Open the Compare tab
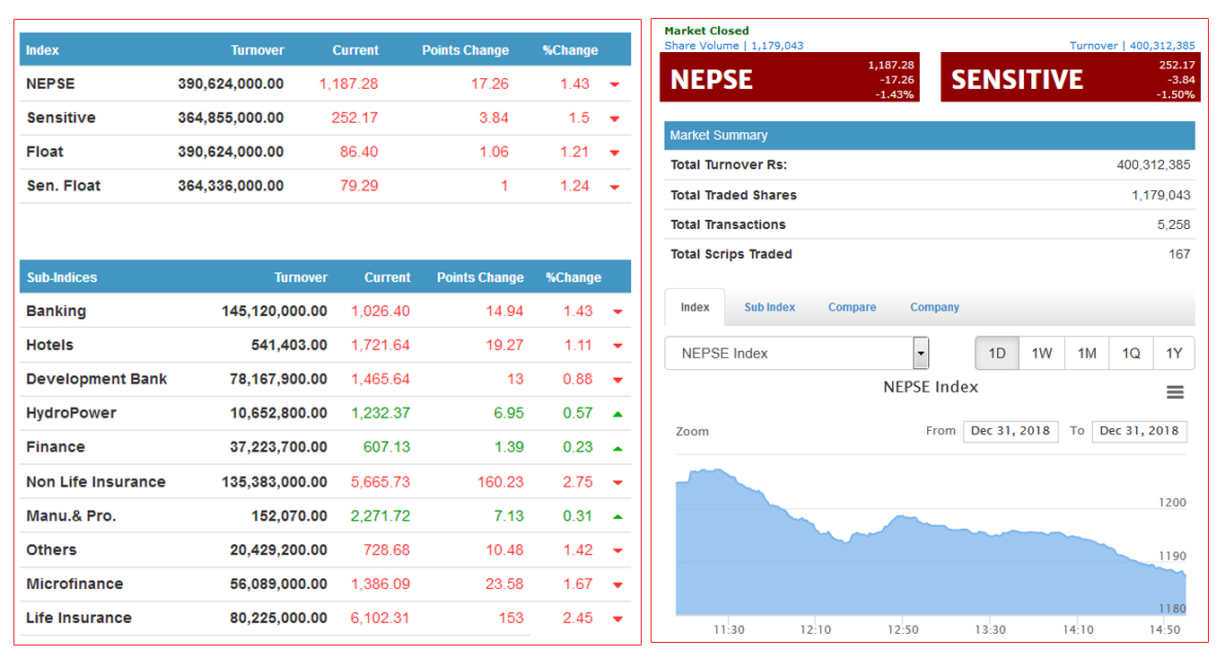The image size is (1225, 659). point(853,307)
